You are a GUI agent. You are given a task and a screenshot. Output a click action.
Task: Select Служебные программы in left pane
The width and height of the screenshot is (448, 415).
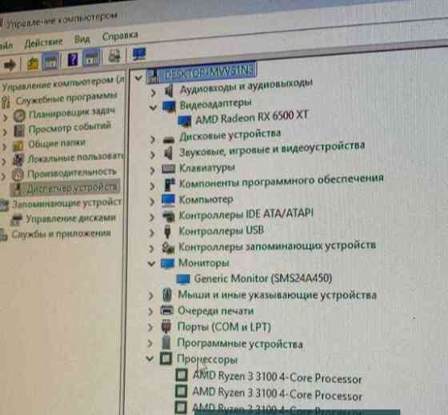tap(66, 98)
